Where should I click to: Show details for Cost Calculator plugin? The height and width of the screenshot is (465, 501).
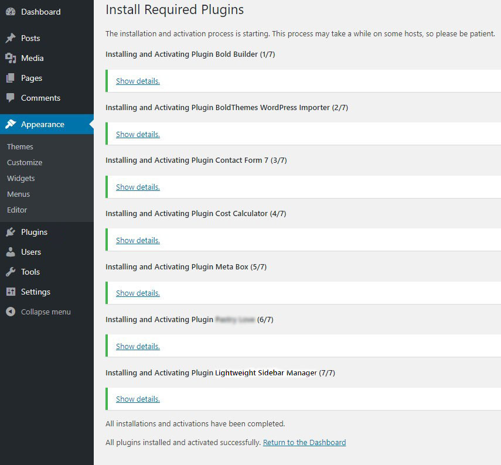(x=138, y=241)
